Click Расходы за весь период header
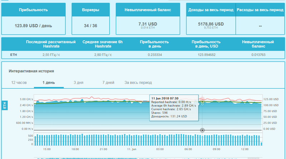Screen dimensions: 286x159 pyautogui.click(x=260, y=10)
